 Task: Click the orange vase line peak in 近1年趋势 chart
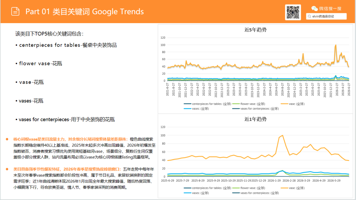point(282,135)
